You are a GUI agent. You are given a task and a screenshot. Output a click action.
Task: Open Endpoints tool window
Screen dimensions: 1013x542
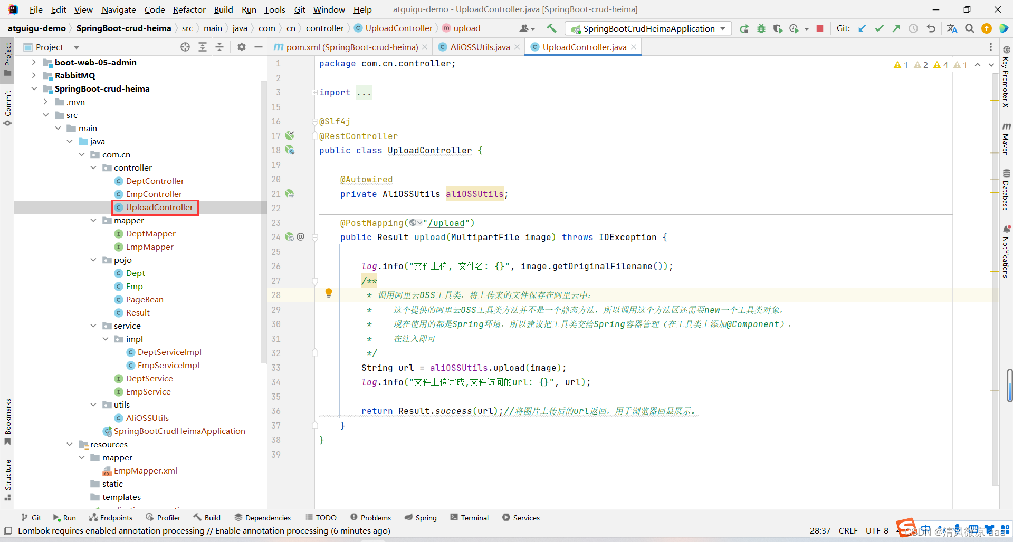click(110, 518)
